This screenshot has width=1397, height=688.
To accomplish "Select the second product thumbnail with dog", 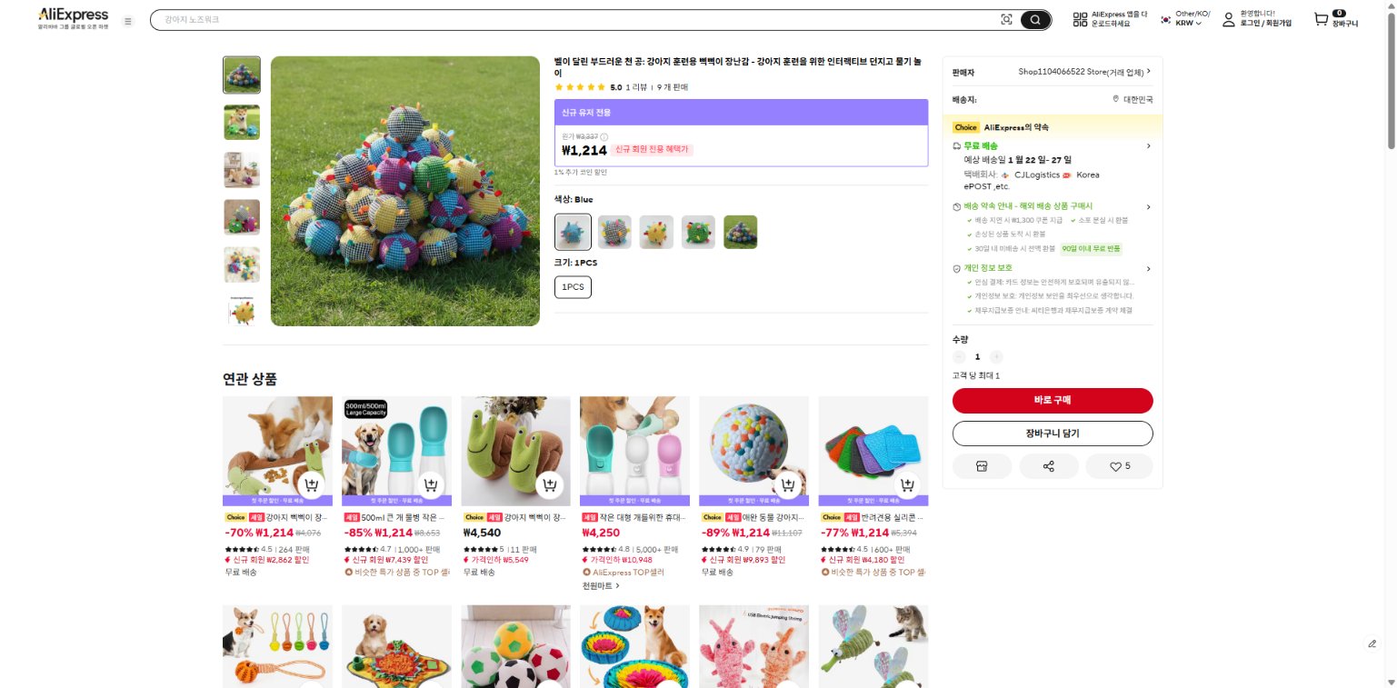I will point(242,122).
